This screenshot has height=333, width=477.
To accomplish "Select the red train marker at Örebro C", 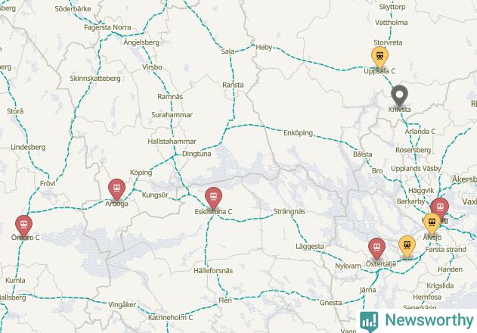I will tap(23, 226).
